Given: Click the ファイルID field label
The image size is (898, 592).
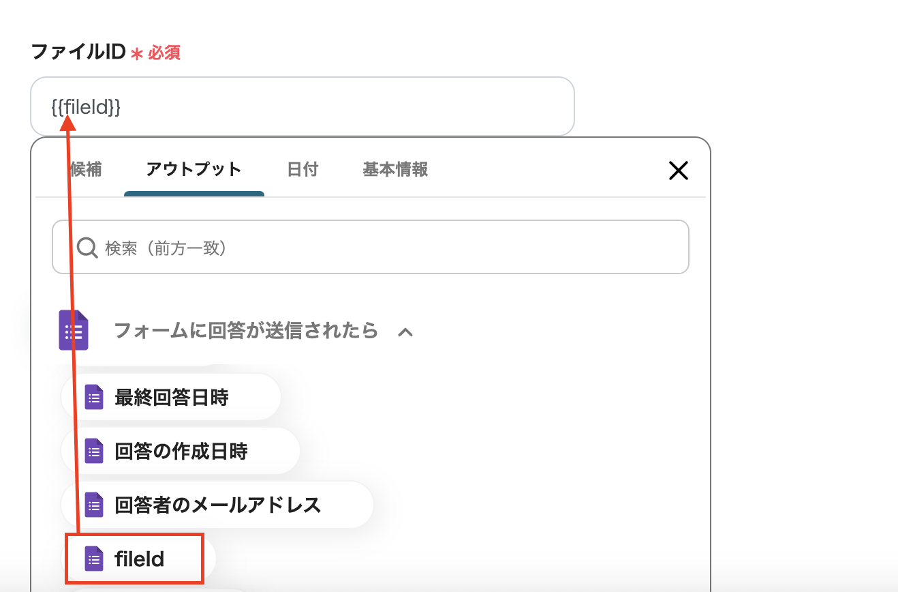Looking at the screenshot, I should [78, 52].
